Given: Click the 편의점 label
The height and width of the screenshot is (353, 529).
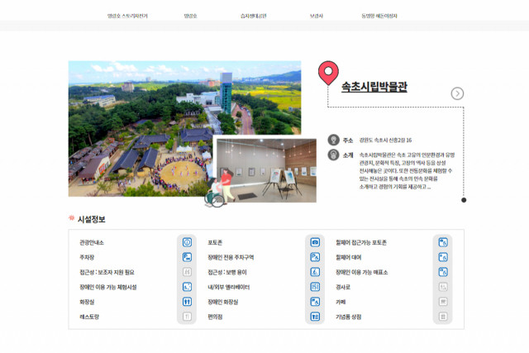Looking at the screenshot, I should click(x=215, y=317).
